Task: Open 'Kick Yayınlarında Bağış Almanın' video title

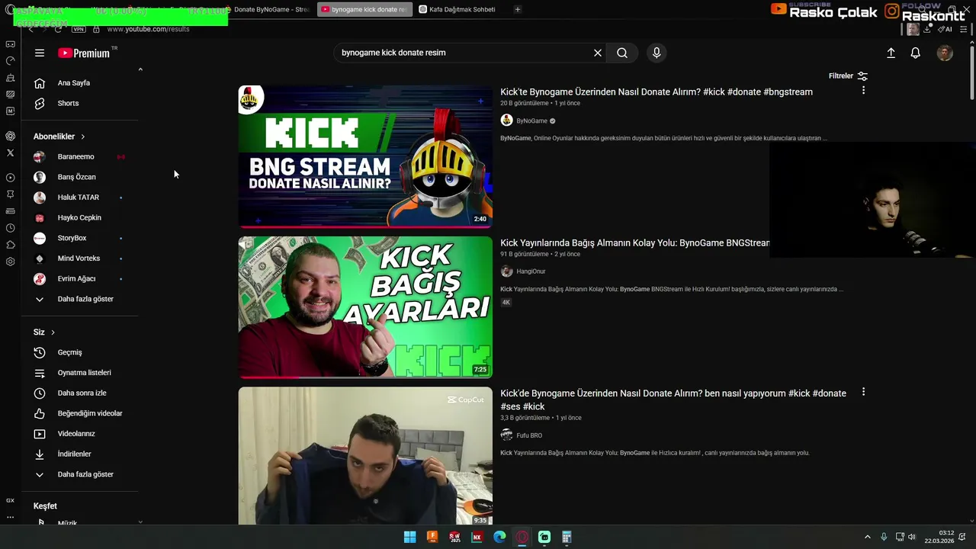Action: point(635,242)
